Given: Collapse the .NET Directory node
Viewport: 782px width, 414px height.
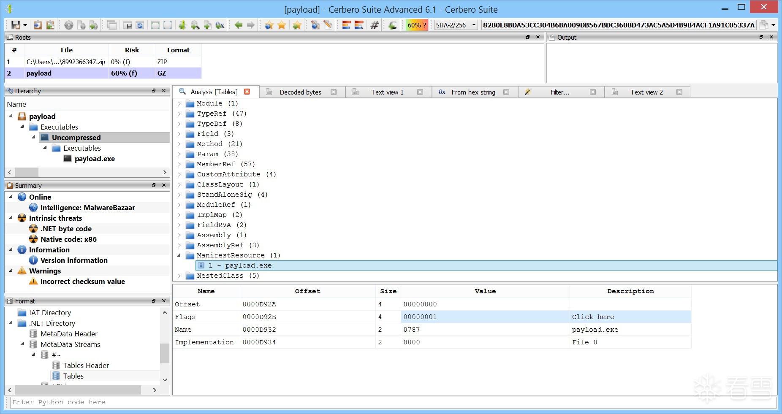Looking at the screenshot, I should [x=11, y=323].
